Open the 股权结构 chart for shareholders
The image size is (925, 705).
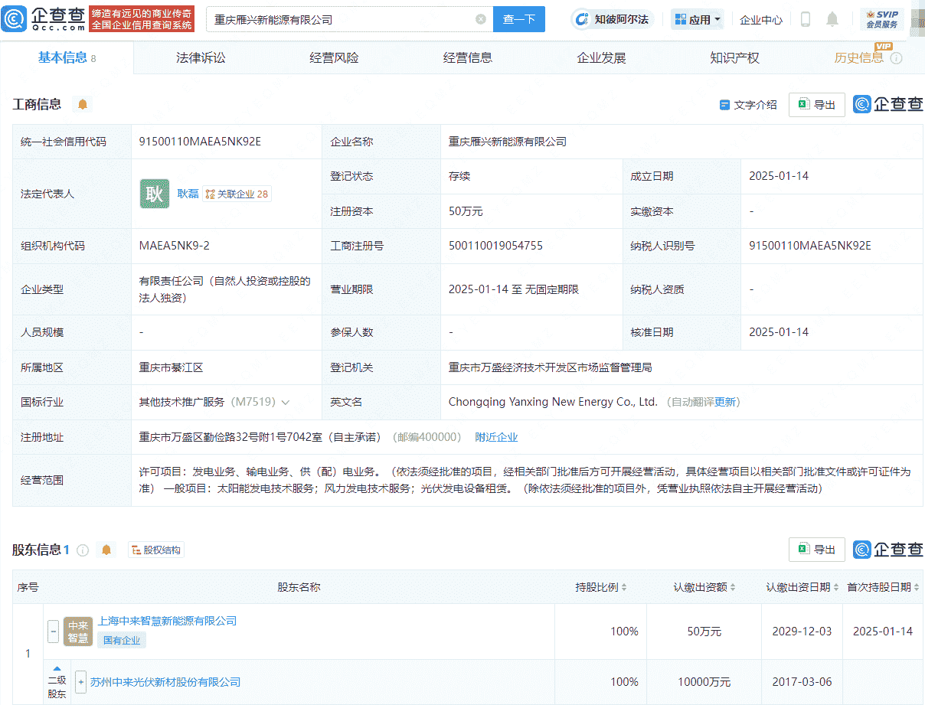pyautogui.click(x=155, y=549)
